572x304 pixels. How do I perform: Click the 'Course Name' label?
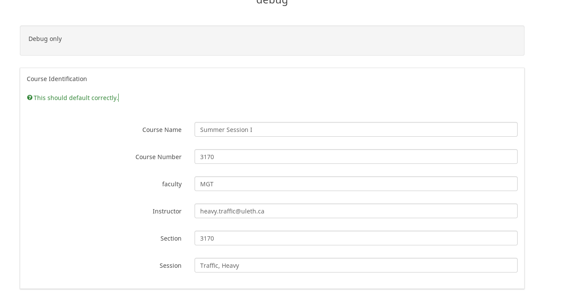click(x=162, y=130)
